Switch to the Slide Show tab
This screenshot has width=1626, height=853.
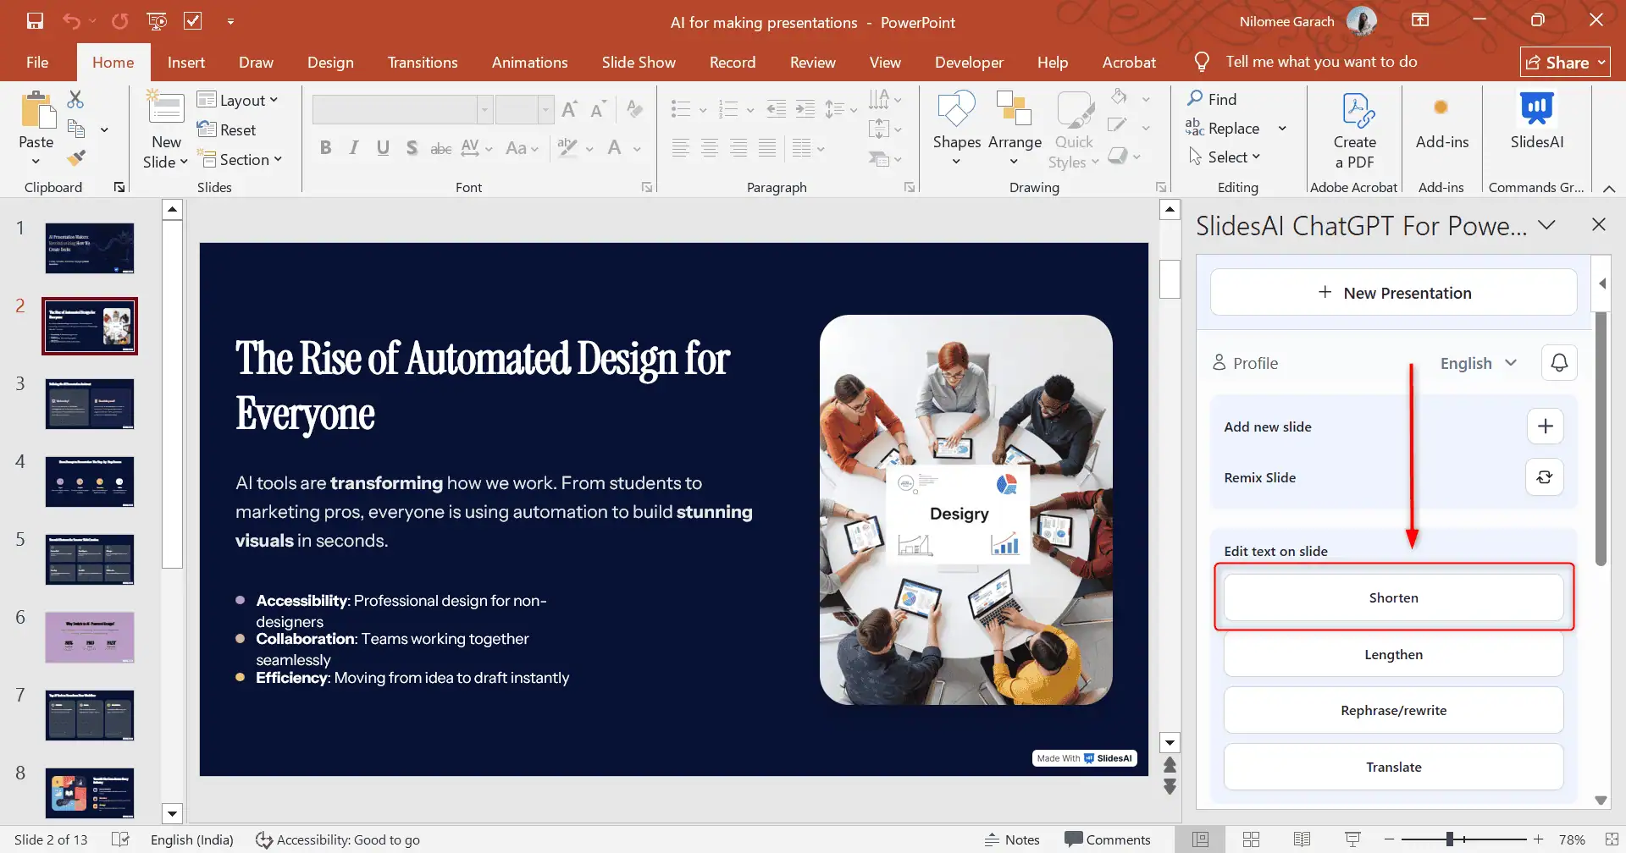pos(639,62)
